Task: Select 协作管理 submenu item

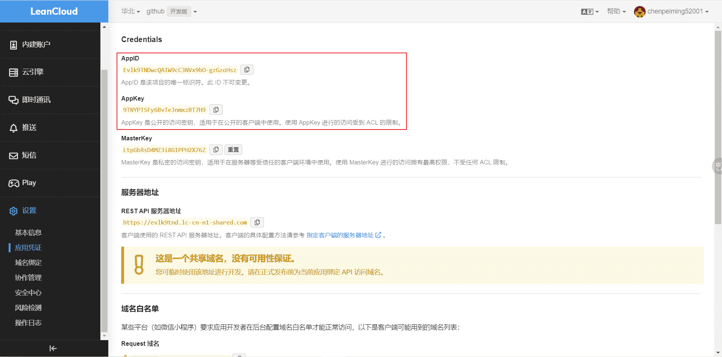Action: tap(28, 278)
